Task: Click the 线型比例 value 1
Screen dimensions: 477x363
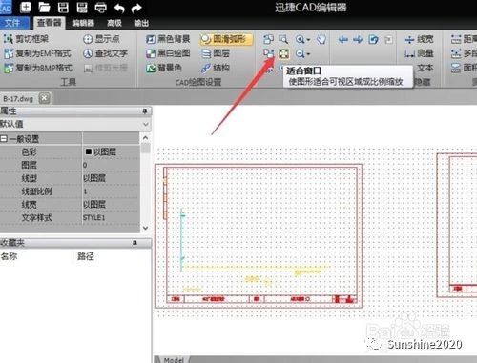Action: click(111, 192)
